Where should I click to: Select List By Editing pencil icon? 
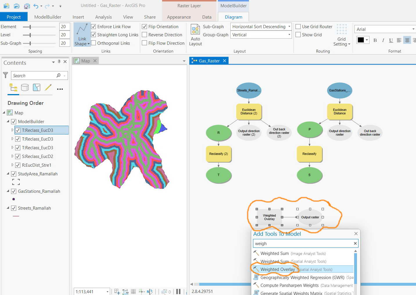(48, 87)
